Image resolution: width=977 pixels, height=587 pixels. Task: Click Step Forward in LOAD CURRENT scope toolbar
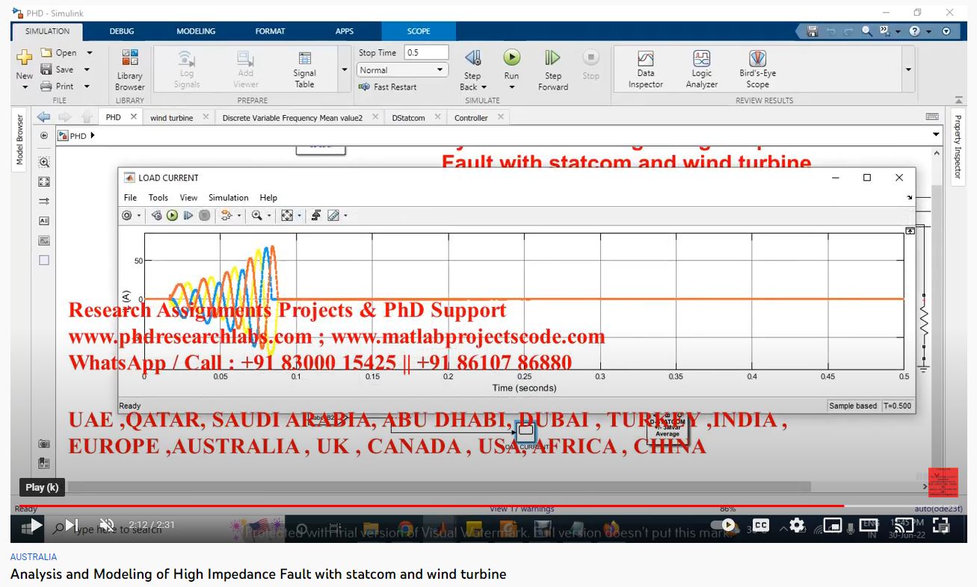188,215
